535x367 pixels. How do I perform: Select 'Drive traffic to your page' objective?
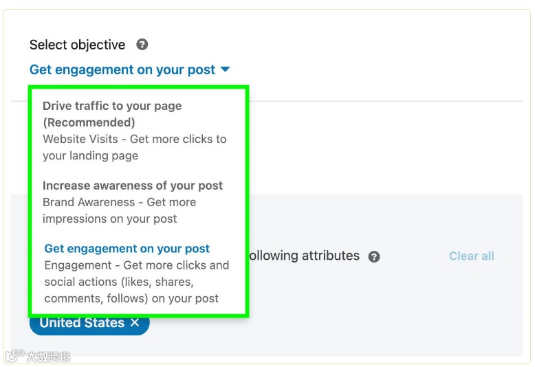tap(112, 106)
